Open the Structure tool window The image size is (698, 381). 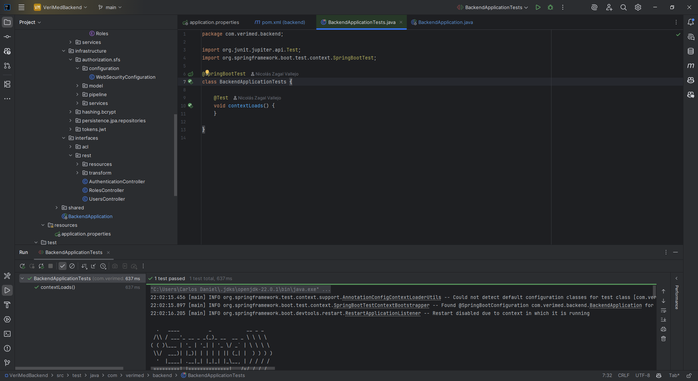7,84
